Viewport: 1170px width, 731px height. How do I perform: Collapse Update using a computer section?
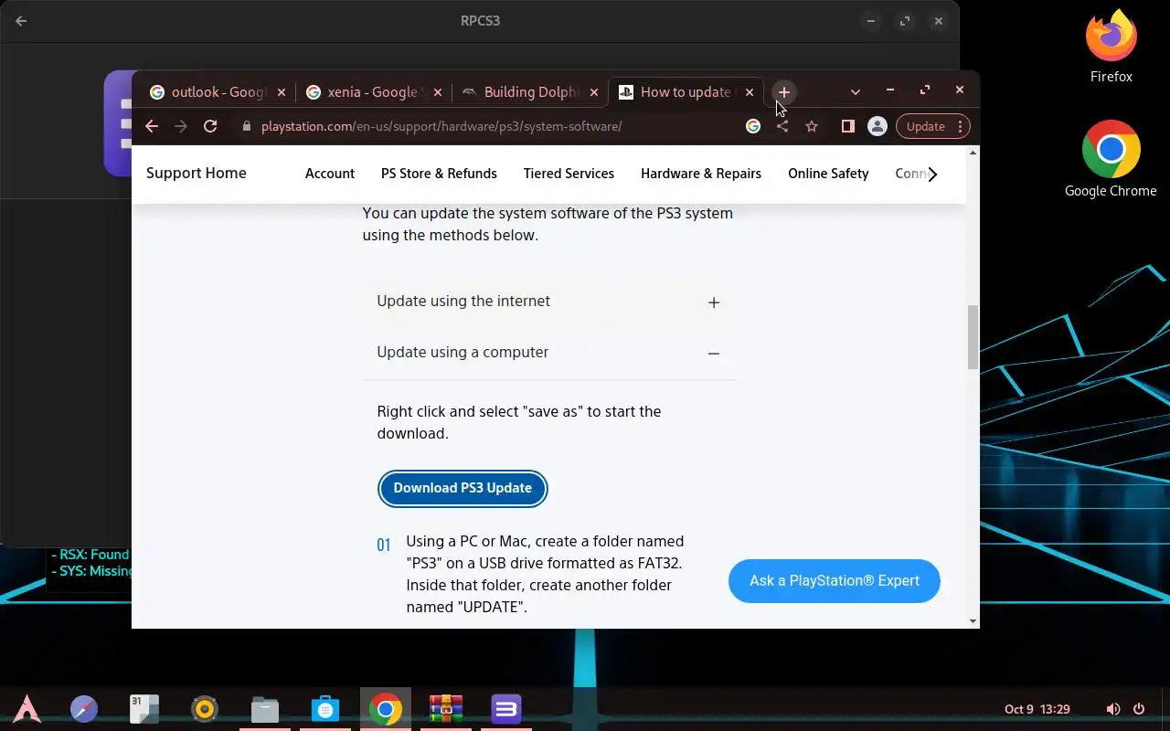pos(549,353)
